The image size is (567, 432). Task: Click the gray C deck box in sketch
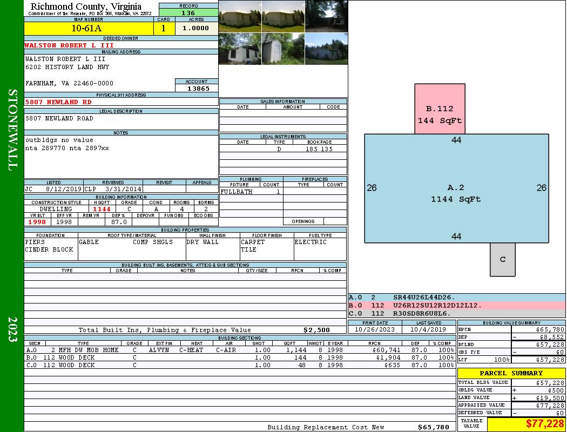(x=502, y=259)
